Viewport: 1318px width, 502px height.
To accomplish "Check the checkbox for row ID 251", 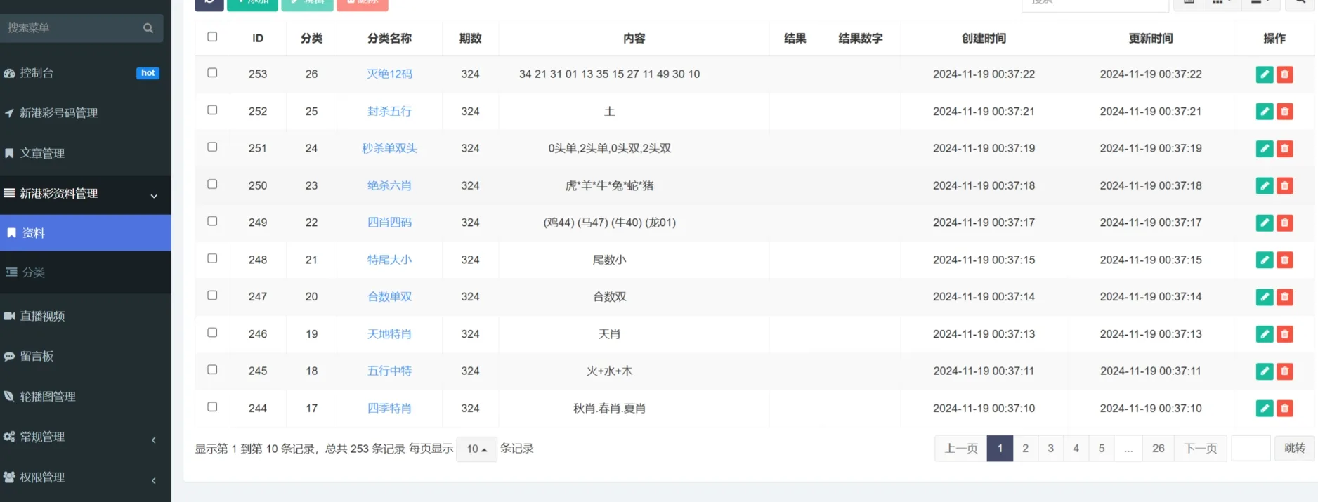I will (212, 147).
